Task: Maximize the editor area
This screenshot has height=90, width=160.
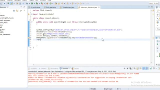Action: point(152,7)
